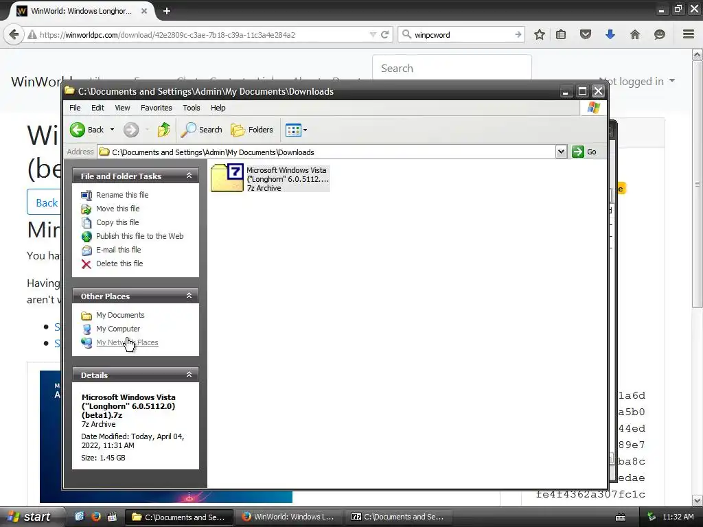This screenshot has height=527, width=703.
Task: Open the File menu
Action: coord(75,108)
